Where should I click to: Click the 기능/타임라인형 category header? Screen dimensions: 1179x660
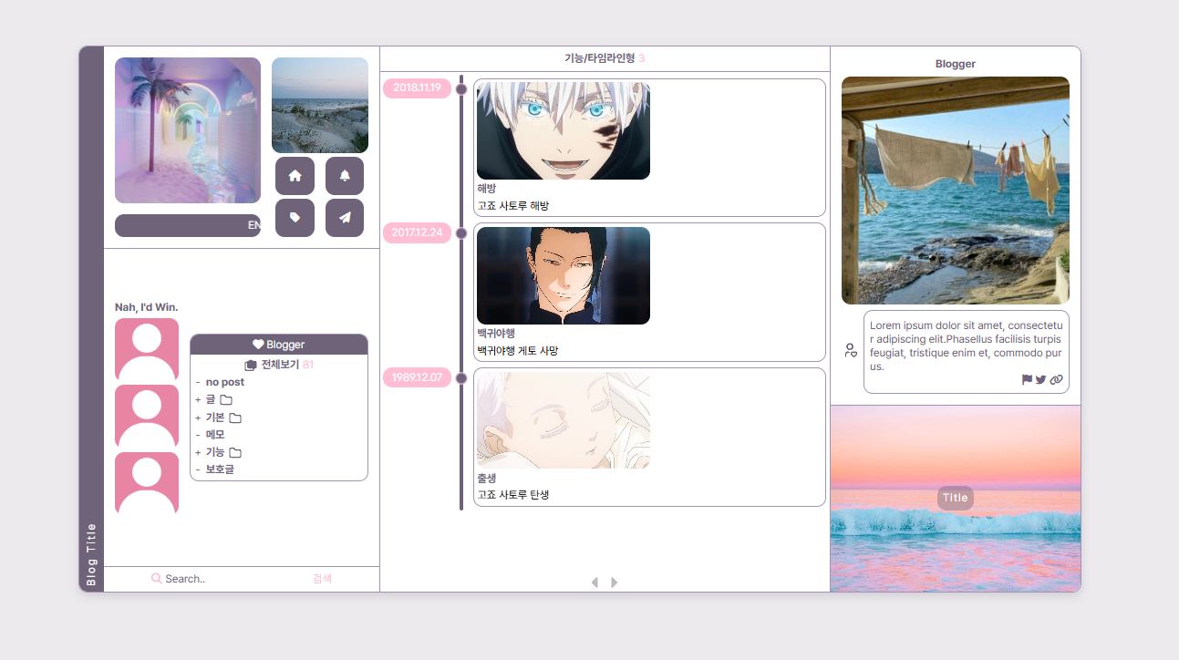click(599, 58)
